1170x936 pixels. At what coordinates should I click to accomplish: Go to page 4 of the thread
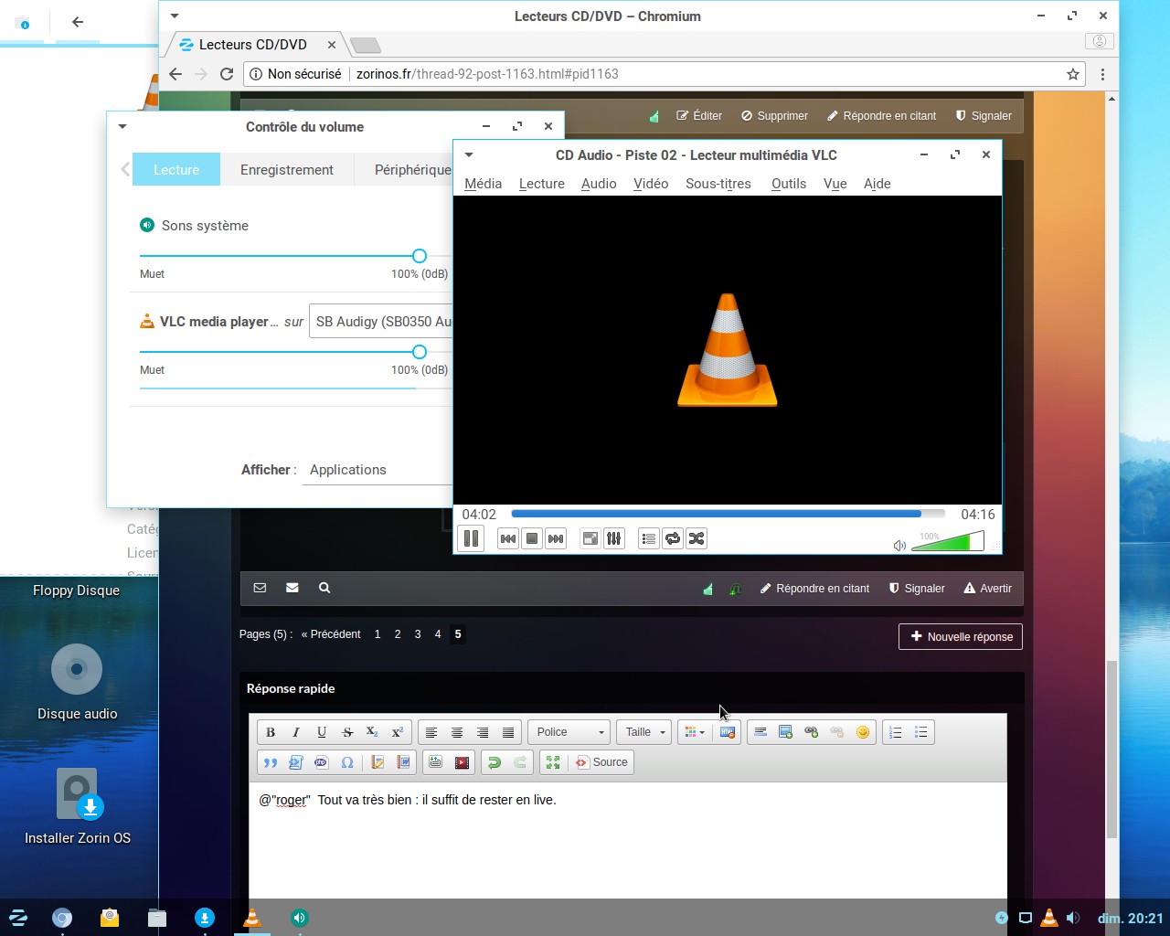(438, 634)
